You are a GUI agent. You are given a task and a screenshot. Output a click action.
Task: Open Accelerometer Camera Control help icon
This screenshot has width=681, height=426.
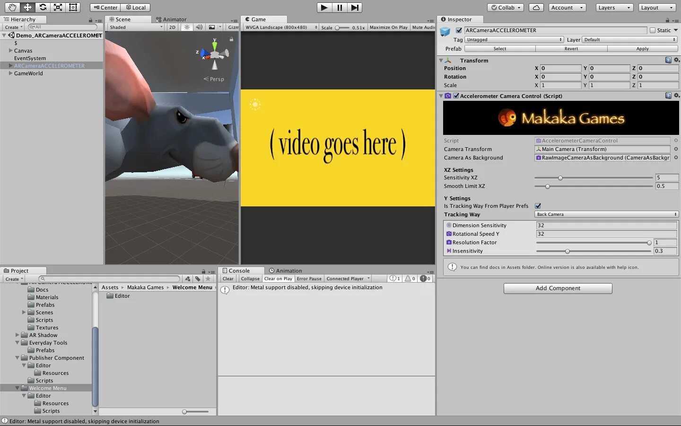[668, 96]
